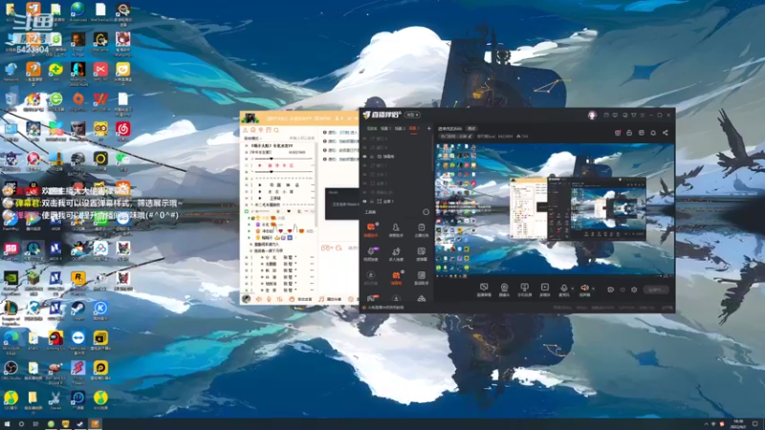Open Windows Start menu
This screenshot has width=765, height=430.
7,424
